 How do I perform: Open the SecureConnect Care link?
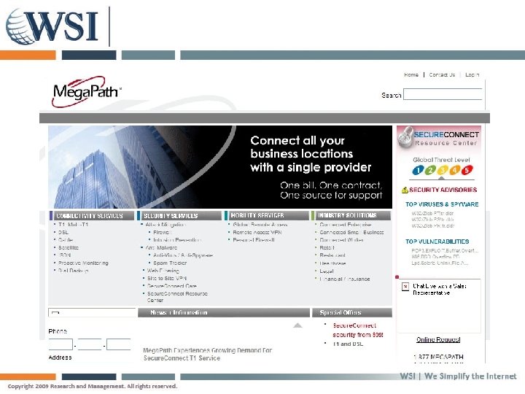172,286
